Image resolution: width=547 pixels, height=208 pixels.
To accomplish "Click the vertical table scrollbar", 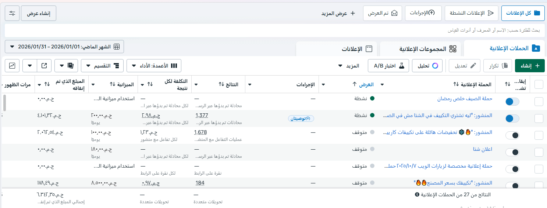I will 4,103.
